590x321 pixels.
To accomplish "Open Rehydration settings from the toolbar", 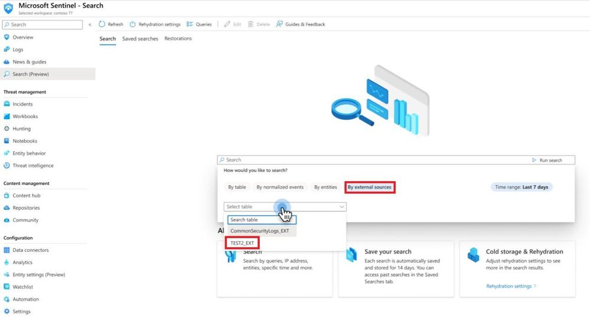I will tap(155, 24).
